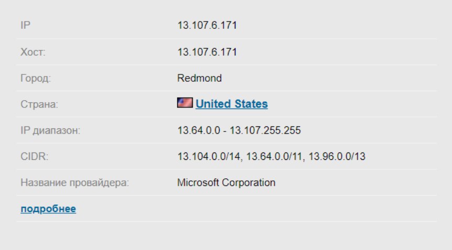Click the Название провайдера: label
The height and width of the screenshot is (250, 452).
[x=74, y=182]
